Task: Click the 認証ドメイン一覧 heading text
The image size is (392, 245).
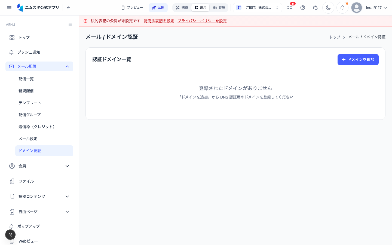Action: [112, 59]
